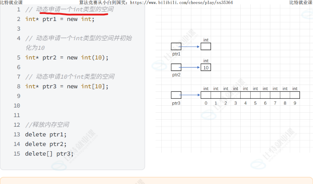Click array cell above index 0
This screenshot has width=313, height=184.
pos(206,95)
